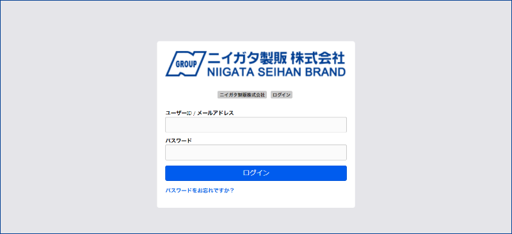Click the ユーザーID part of the label
512x234 pixels.
click(179, 113)
